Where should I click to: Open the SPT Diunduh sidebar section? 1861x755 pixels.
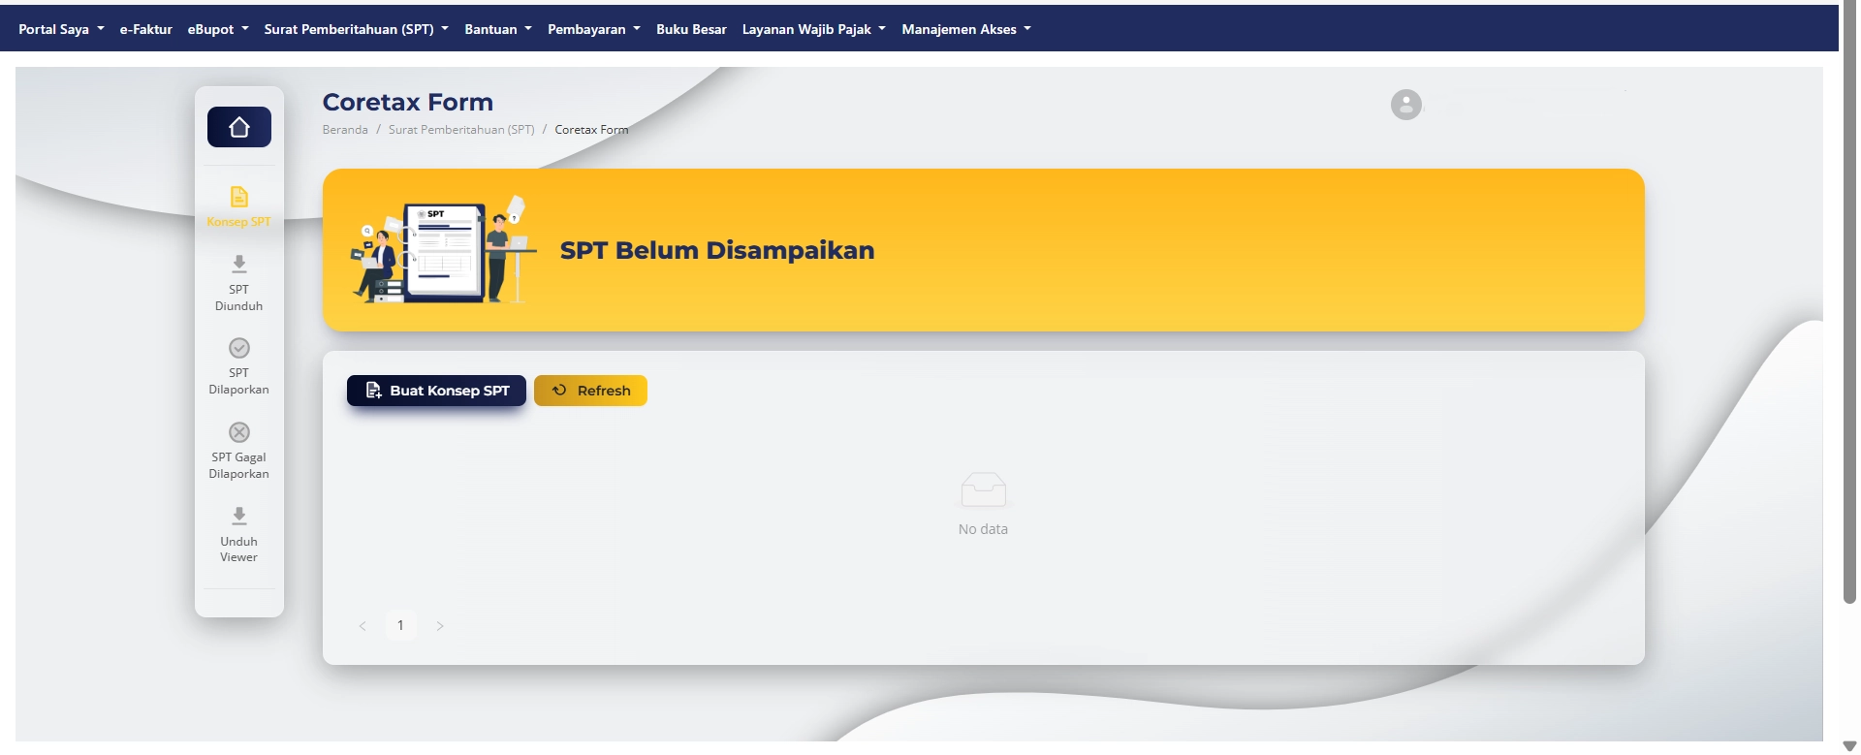238,283
